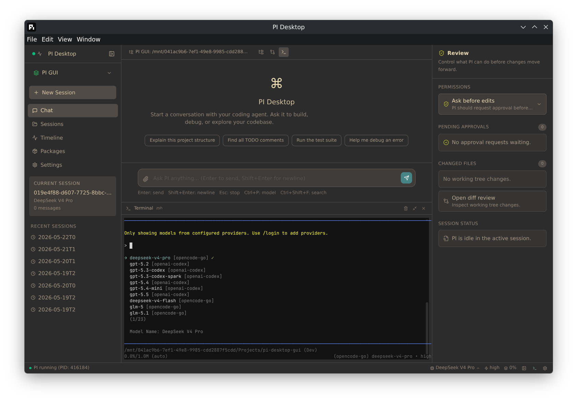The image size is (577, 402).
Task: Click the context usage 0% indicator
Action: coord(510,368)
